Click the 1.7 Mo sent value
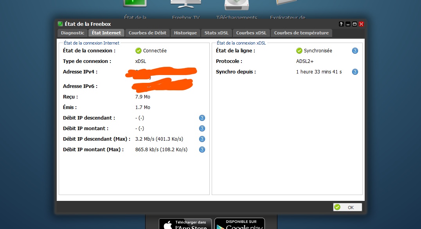The image size is (421, 229). 142,107
